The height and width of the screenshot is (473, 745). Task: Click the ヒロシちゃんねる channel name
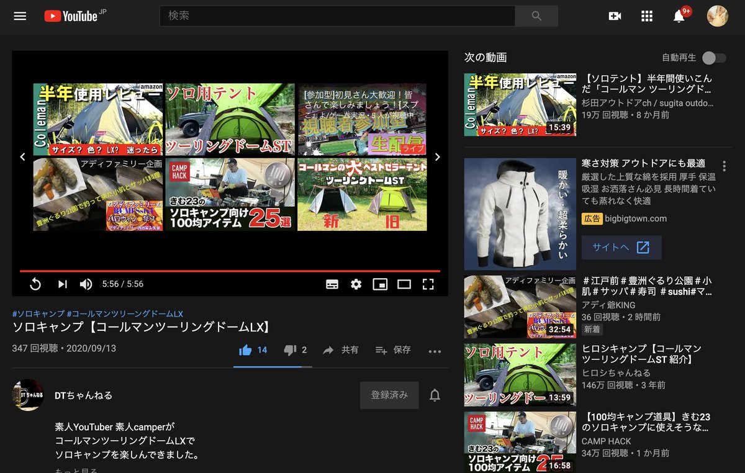(x=616, y=373)
